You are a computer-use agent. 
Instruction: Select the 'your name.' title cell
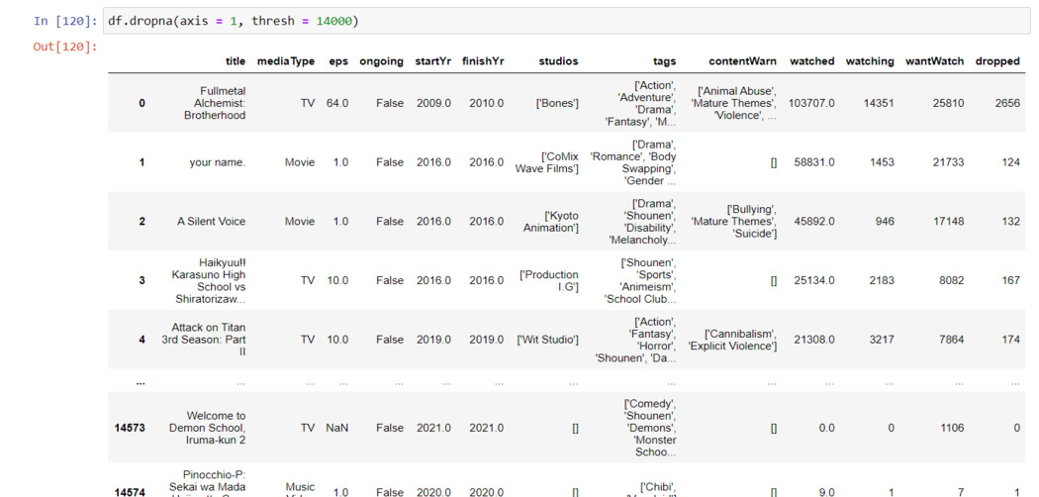pos(217,162)
